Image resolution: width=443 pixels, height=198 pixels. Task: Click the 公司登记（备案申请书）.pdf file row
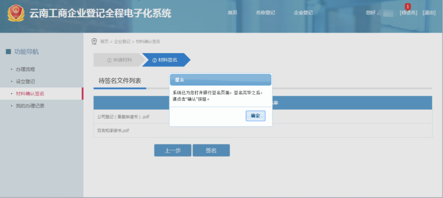[x=263, y=117]
